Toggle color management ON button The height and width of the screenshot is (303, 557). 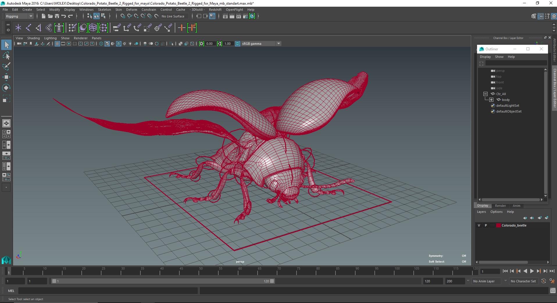[238, 44]
